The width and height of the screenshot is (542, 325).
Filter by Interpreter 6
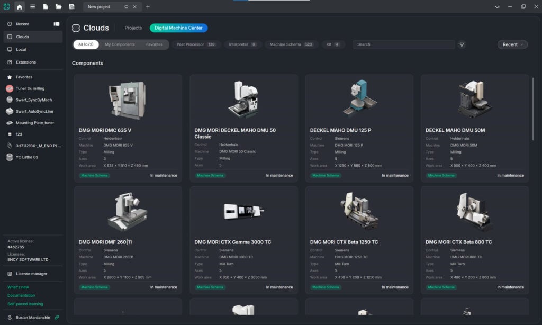pos(242,44)
